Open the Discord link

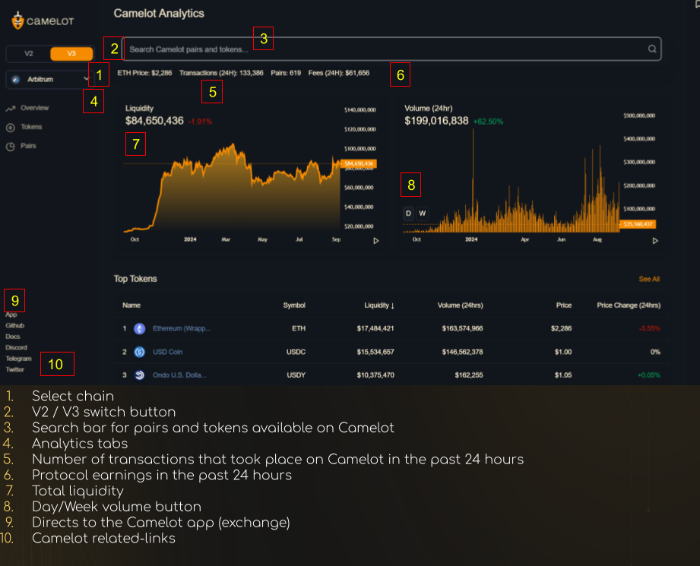(16, 347)
